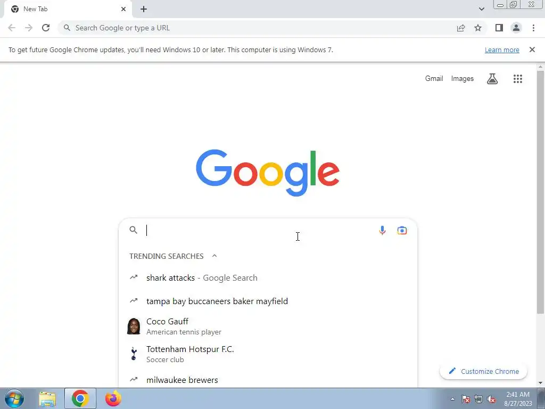
Task: Show hidden tray icons arrow
Action: (452, 399)
